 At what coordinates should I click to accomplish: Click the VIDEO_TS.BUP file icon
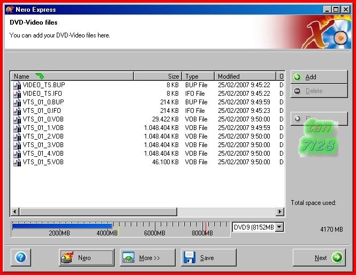[x=17, y=85]
